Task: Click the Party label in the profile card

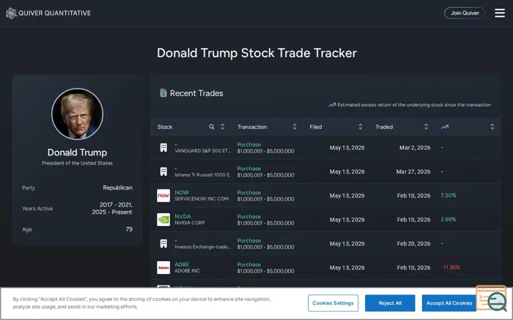Action: tap(28, 188)
